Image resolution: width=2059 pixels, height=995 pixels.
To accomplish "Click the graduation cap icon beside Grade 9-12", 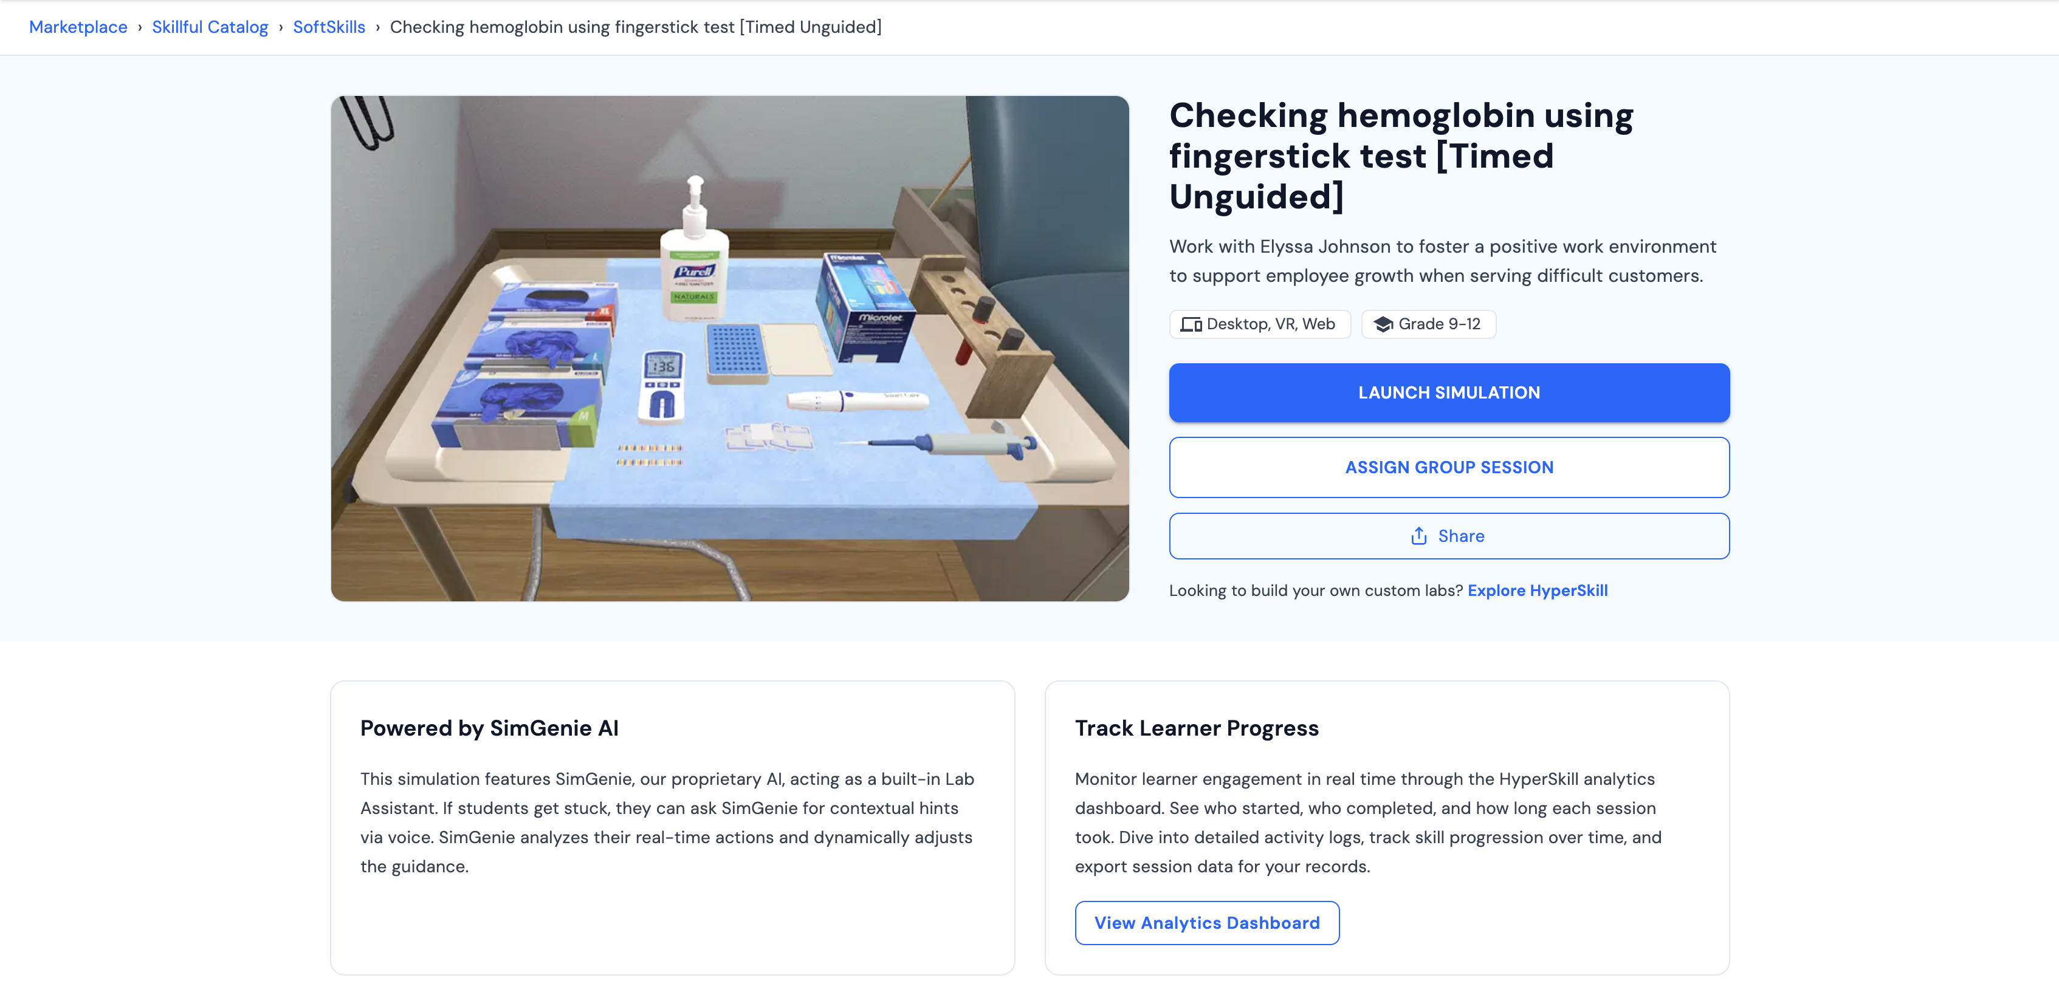I will coord(1383,324).
